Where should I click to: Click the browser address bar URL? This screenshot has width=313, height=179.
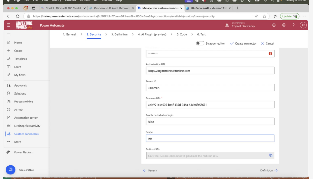[124, 16]
